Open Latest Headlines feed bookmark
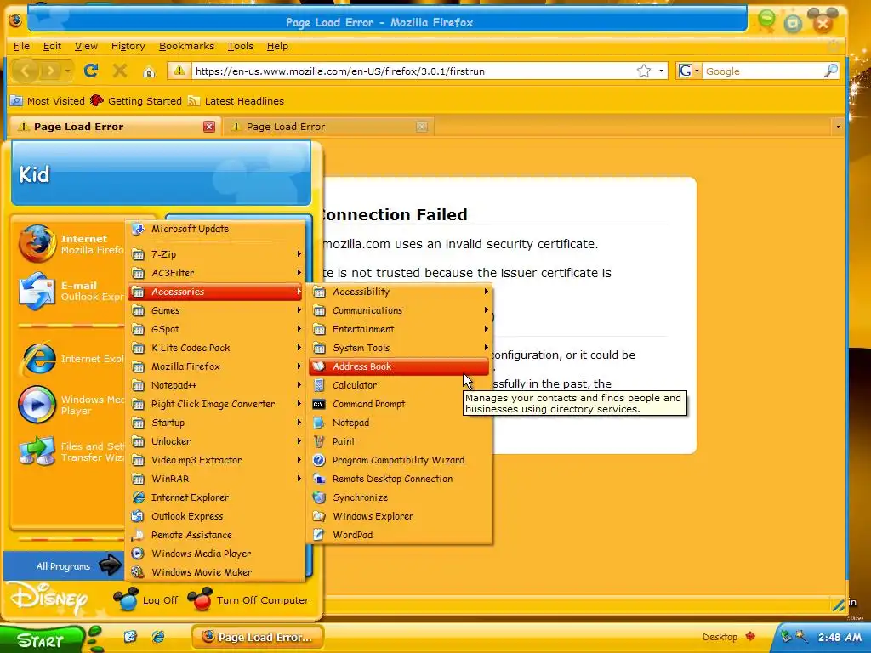 236,101
